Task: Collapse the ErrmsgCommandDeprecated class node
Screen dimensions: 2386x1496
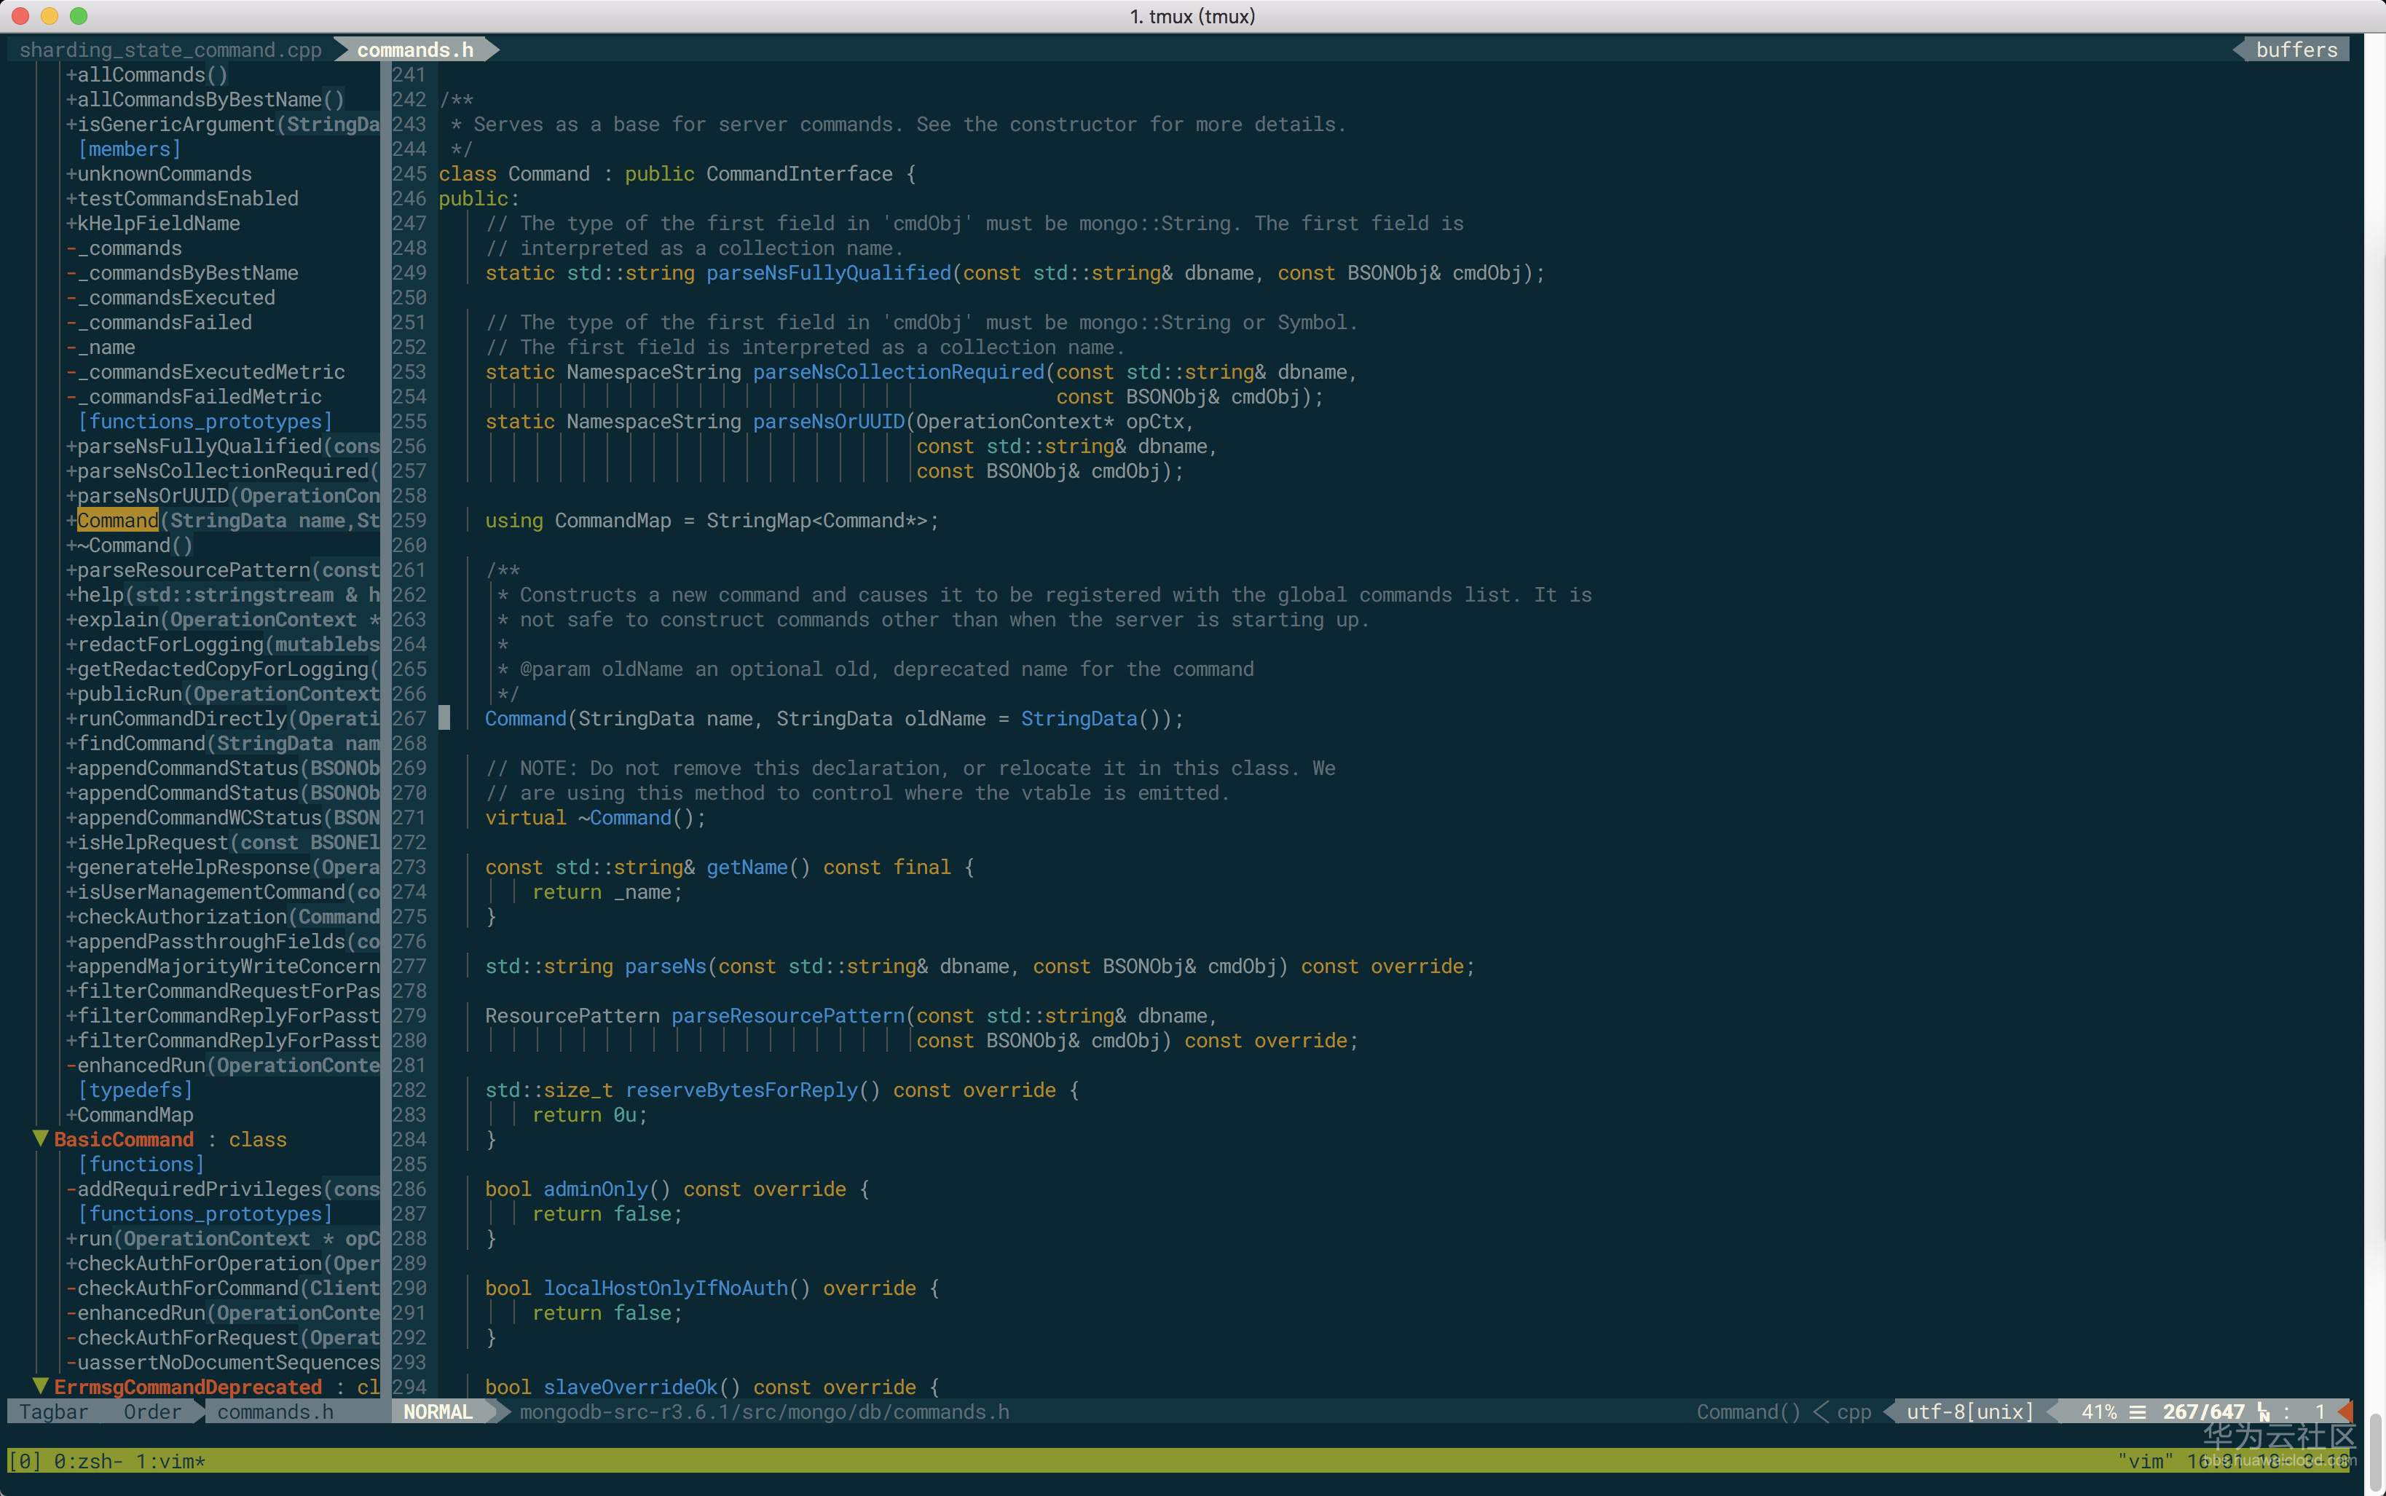Action: [41, 1386]
